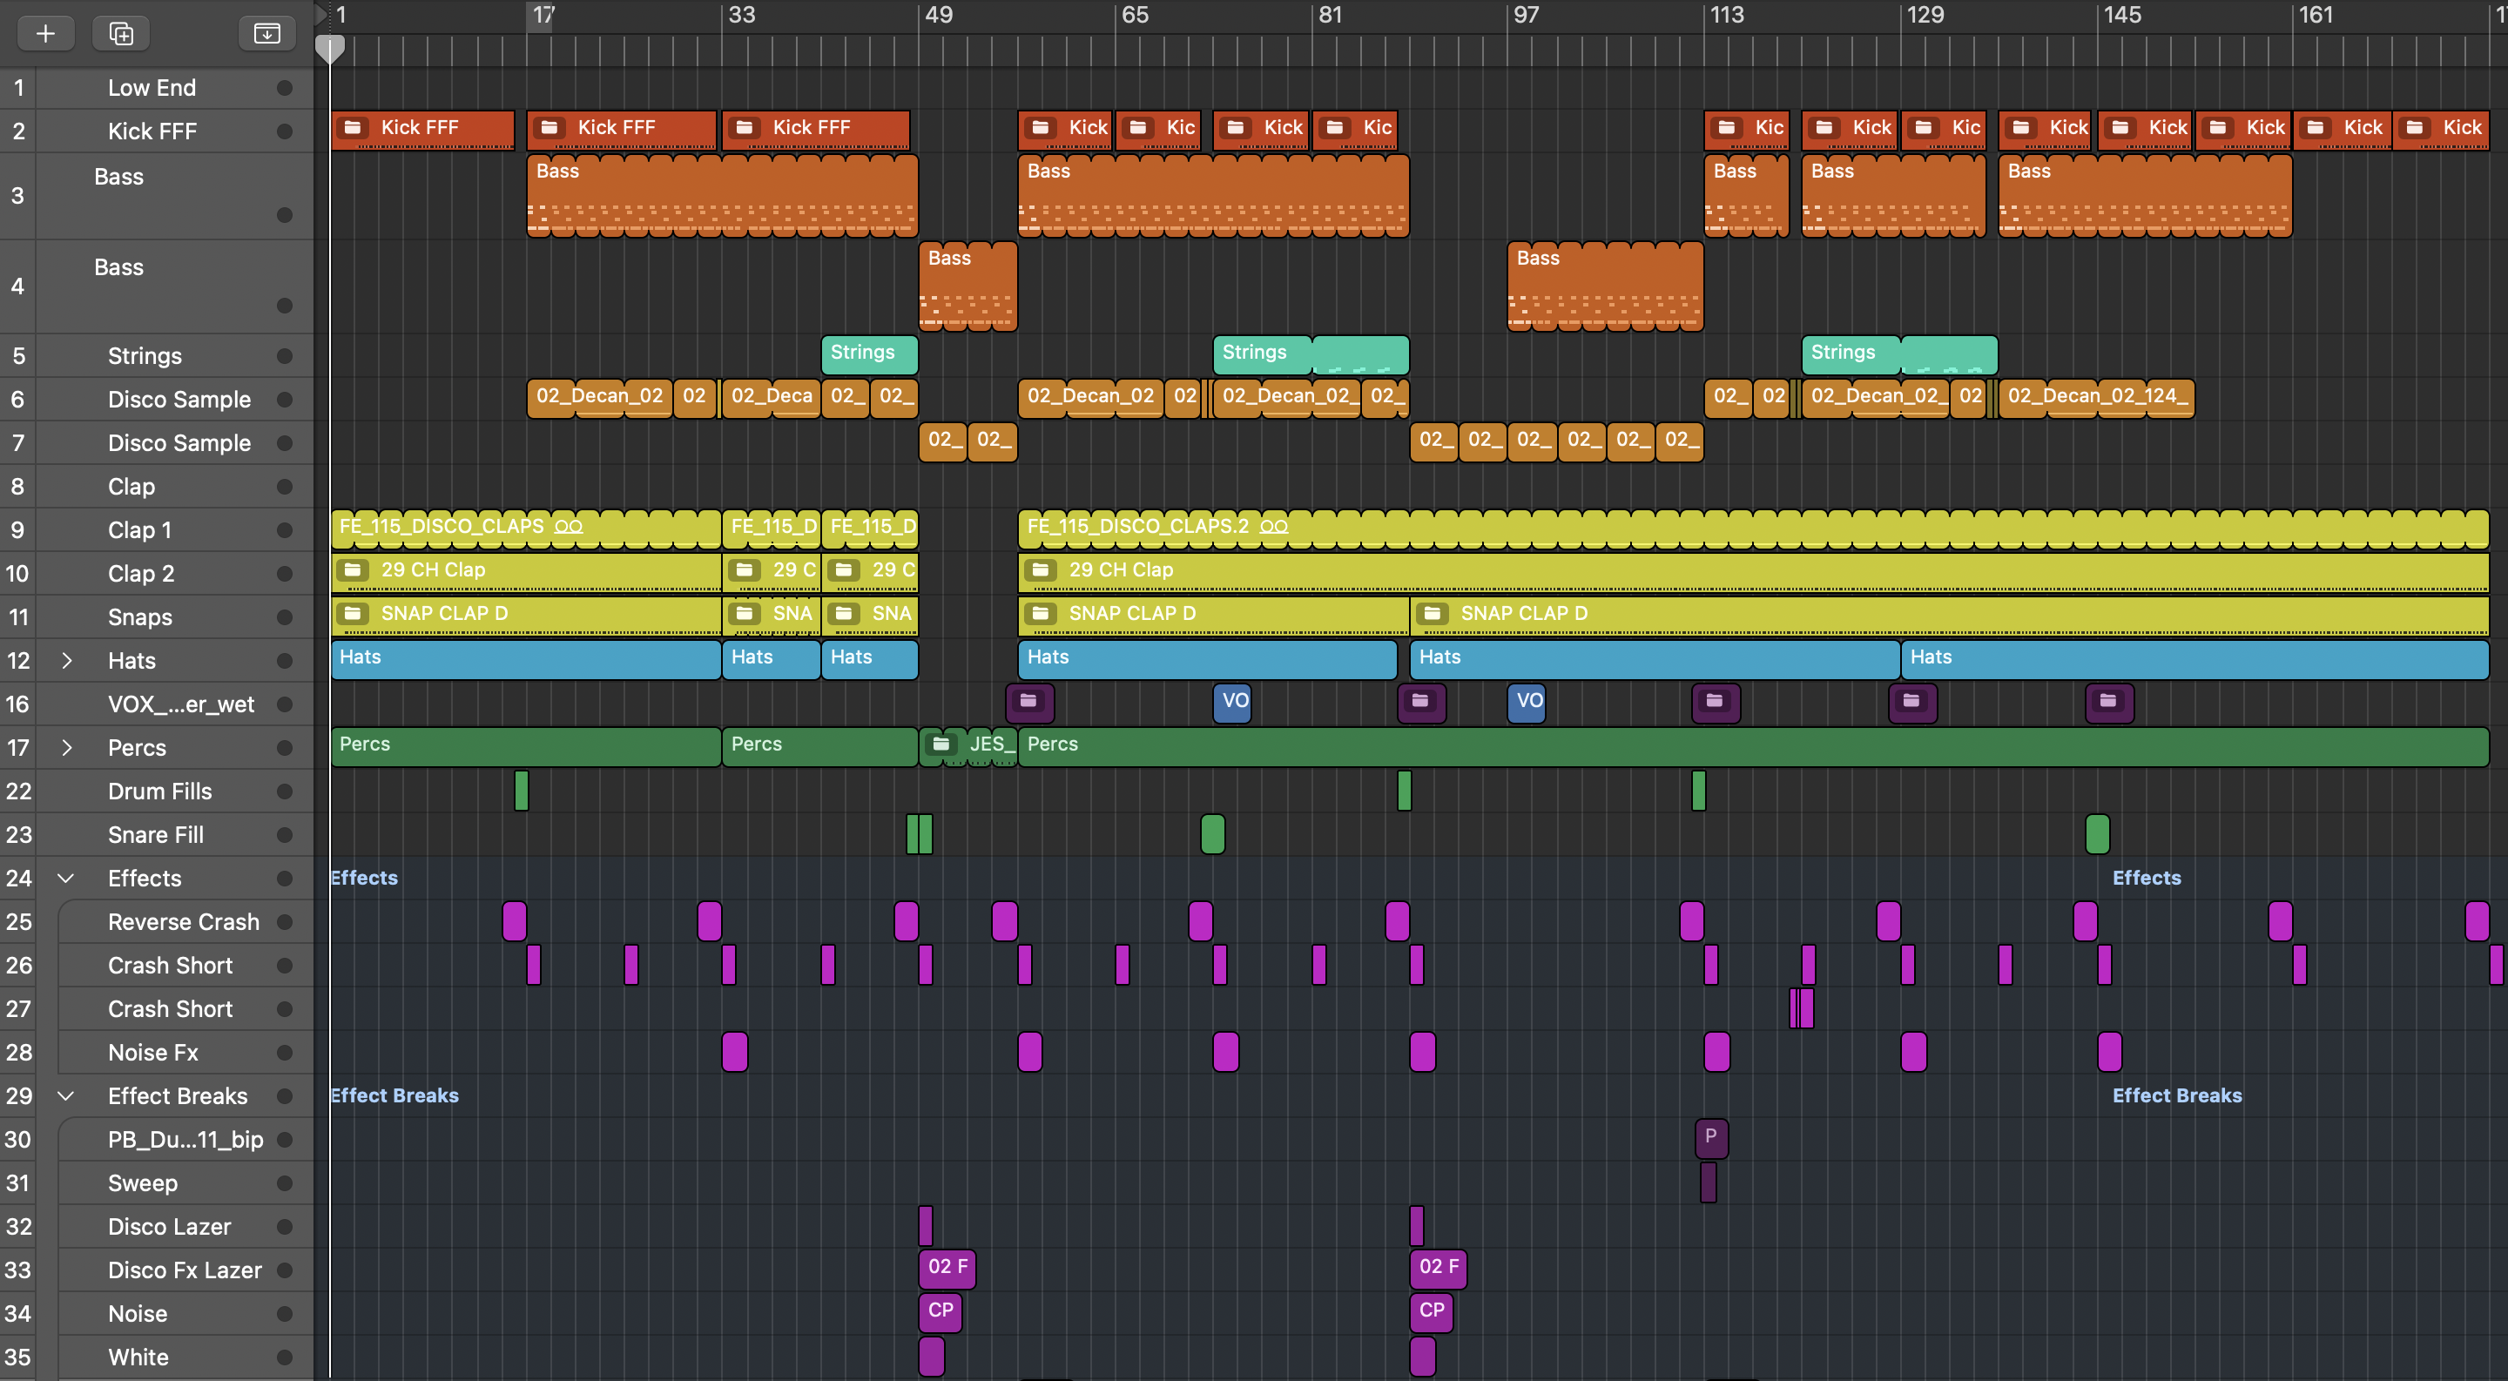Click the first SNAP CLAP D folder icon
2508x1381 pixels.
click(x=354, y=613)
